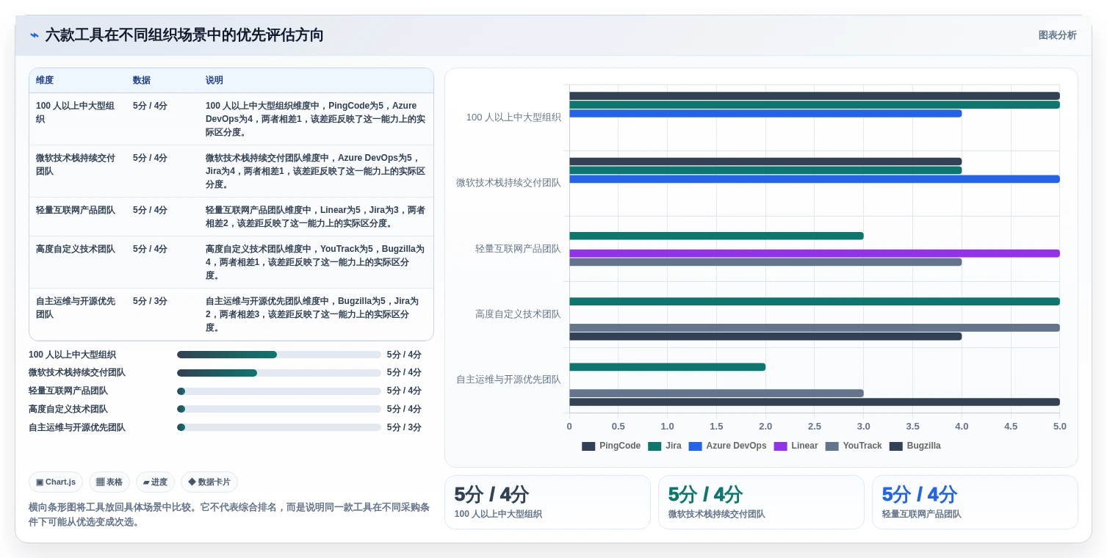The height and width of the screenshot is (558, 1107).
Task: Toggle the Linear series in the legend
Action: tap(796, 446)
